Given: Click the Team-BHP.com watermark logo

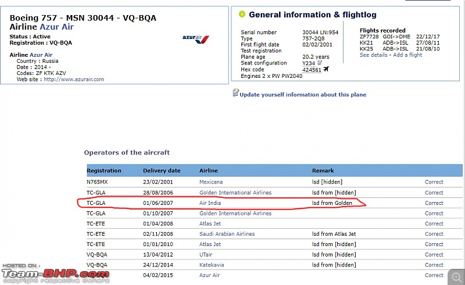Looking at the screenshot, I should click(x=56, y=274).
